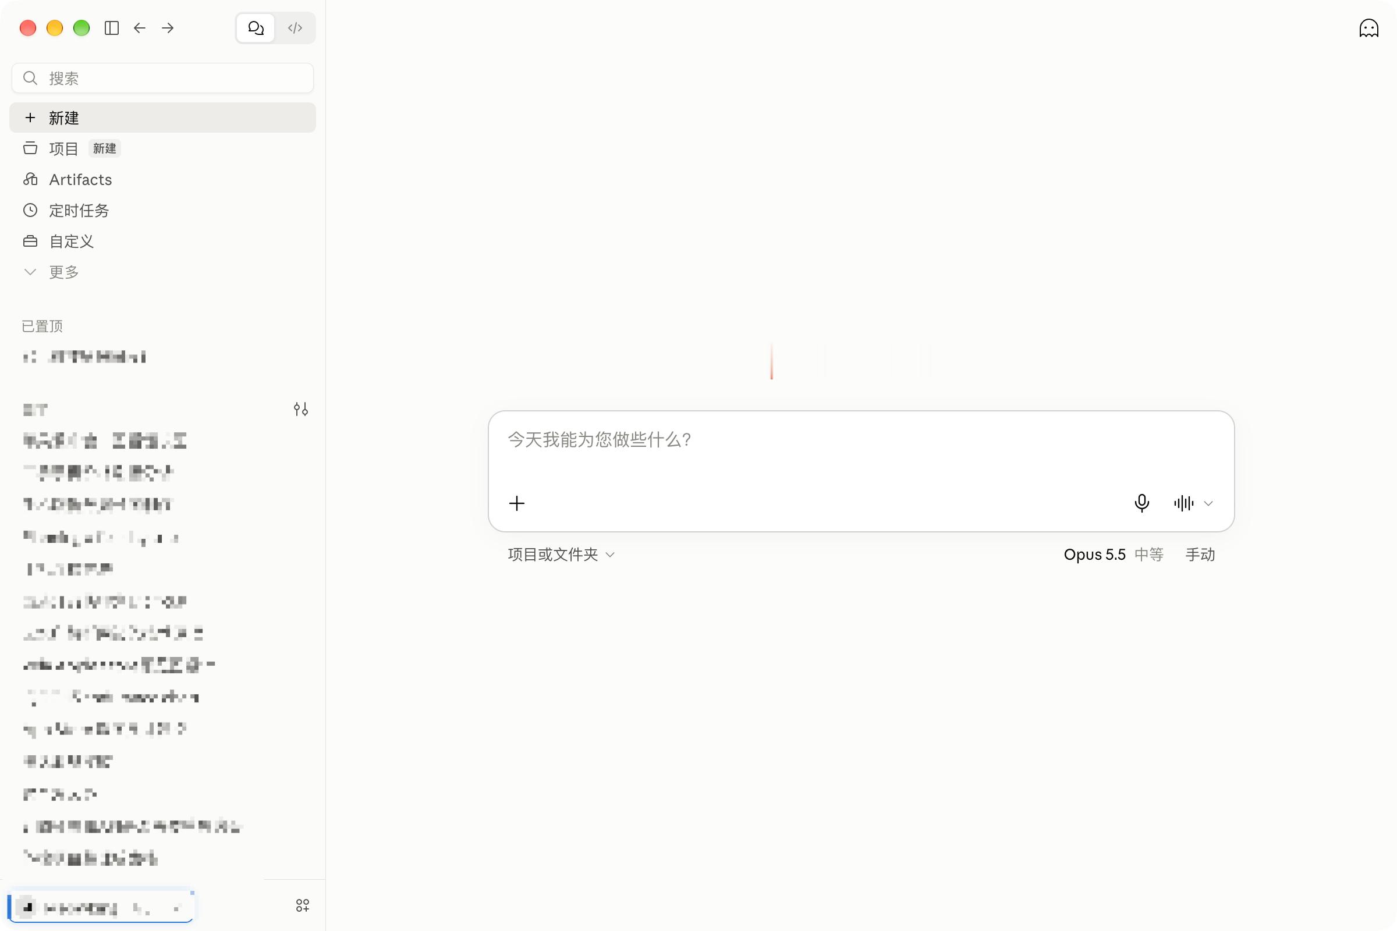Image resolution: width=1397 pixels, height=931 pixels.
Task: Open the pinned chat under 已置顶
Action: [163, 357]
